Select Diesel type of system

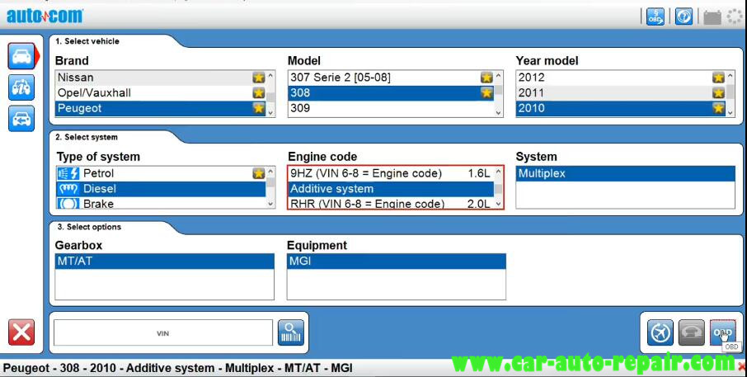[x=161, y=189]
